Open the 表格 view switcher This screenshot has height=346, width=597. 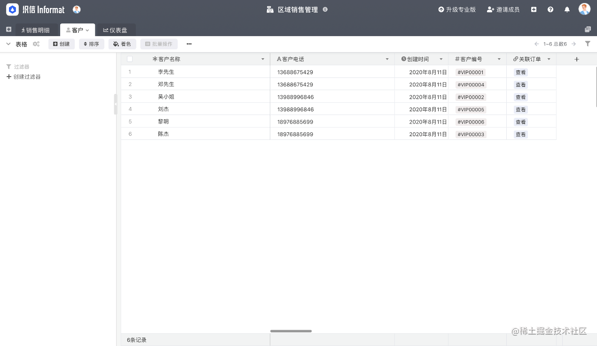pyautogui.click(x=21, y=44)
